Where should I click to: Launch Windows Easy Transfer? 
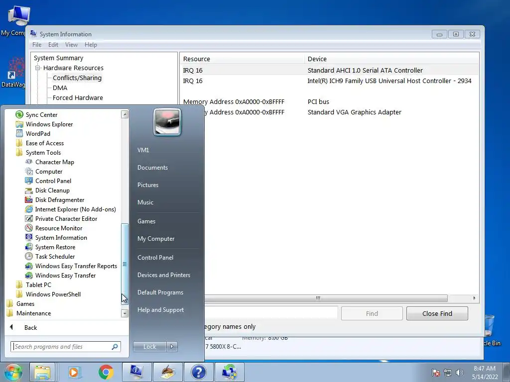coord(60,275)
